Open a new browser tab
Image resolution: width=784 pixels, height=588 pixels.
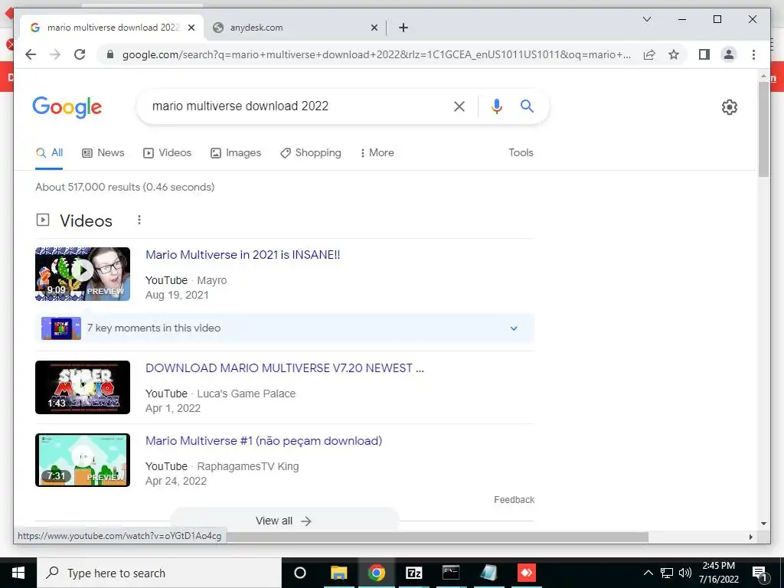403,28
